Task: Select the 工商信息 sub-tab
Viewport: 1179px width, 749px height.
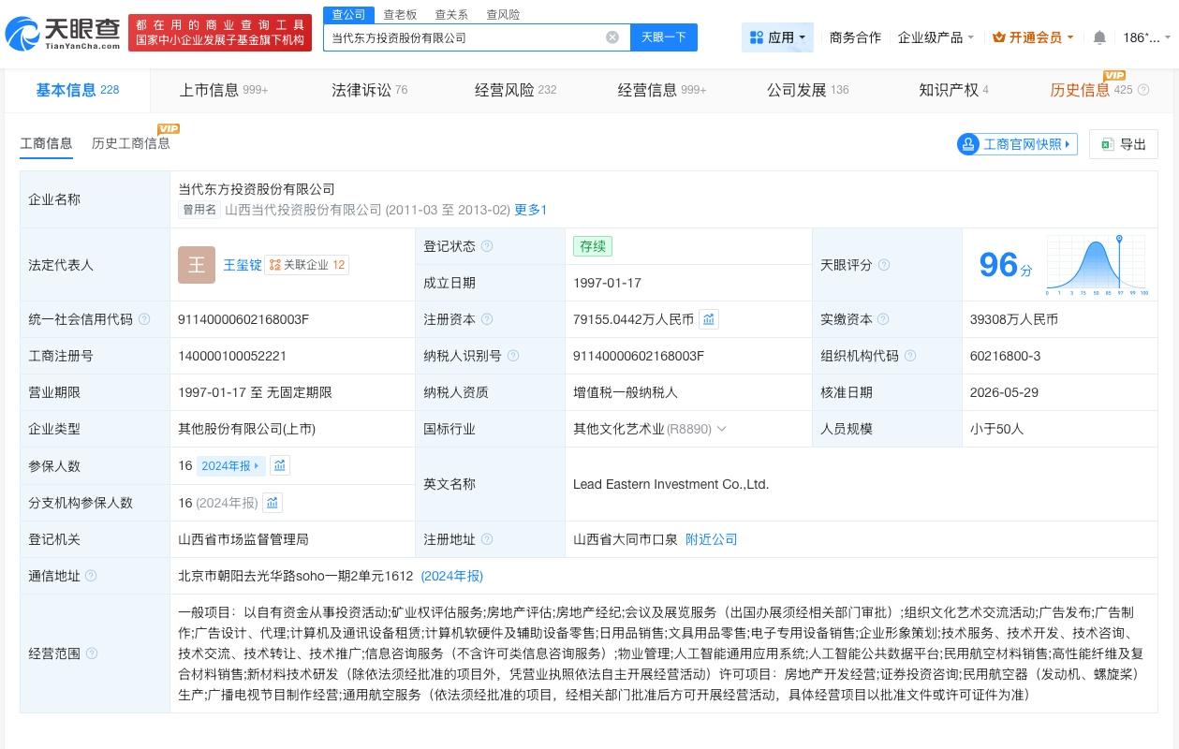Action: (x=46, y=143)
